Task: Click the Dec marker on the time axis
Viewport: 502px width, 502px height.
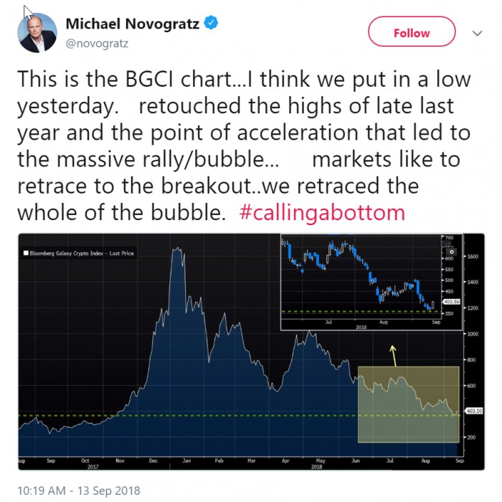Action: point(153,460)
